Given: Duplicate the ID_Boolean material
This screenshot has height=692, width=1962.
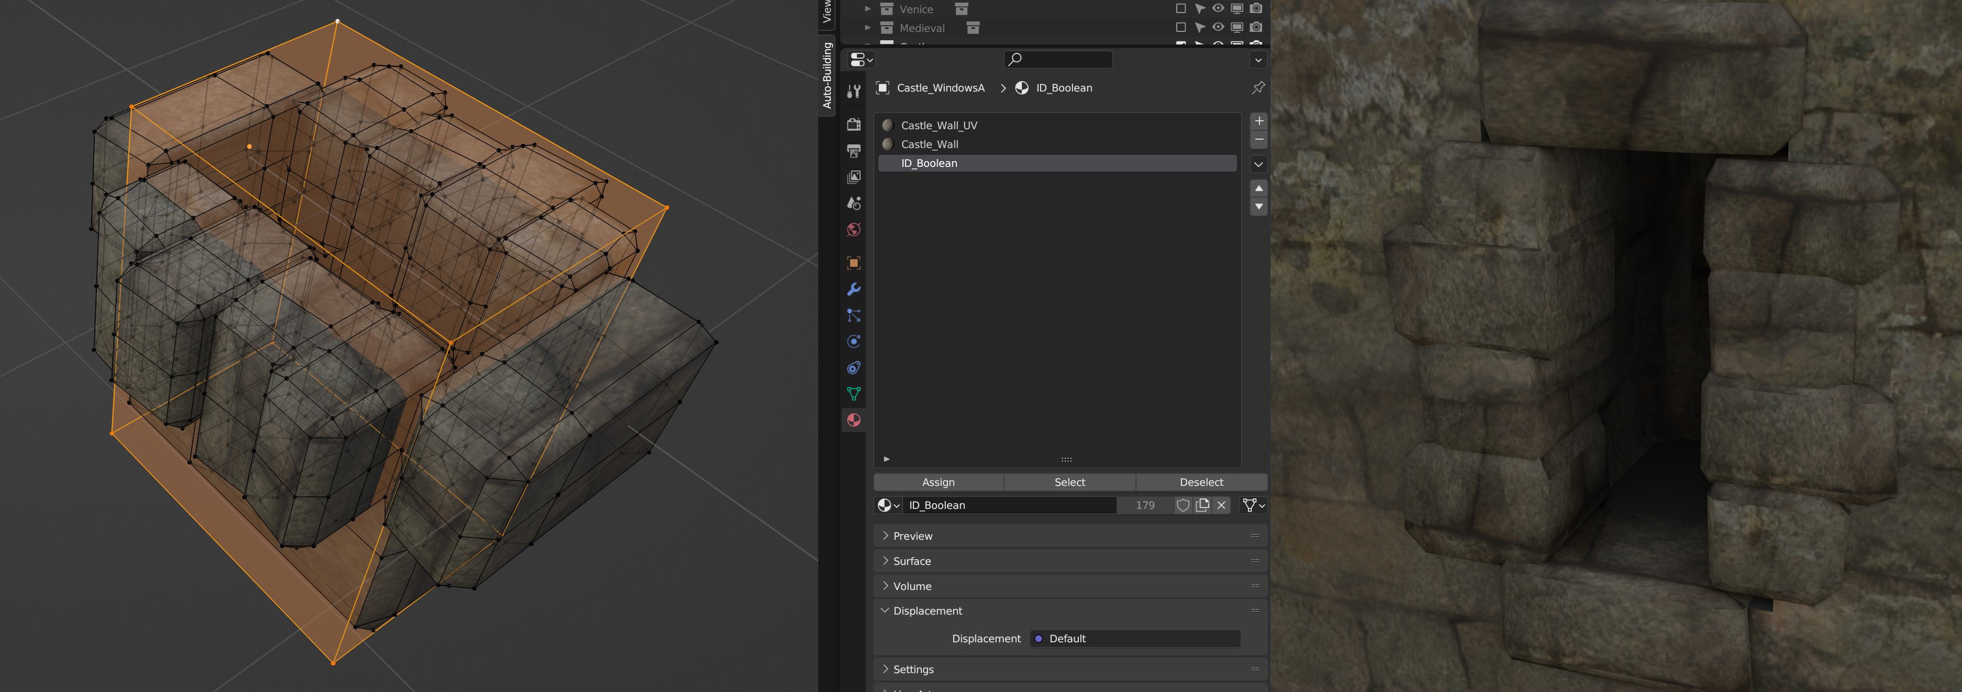Looking at the screenshot, I should coord(1202,505).
